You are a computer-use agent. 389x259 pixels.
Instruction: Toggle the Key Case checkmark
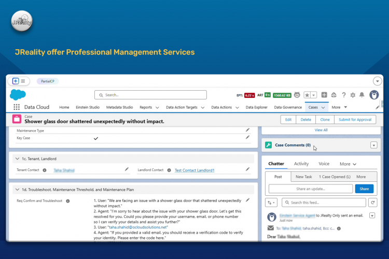coord(96,138)
